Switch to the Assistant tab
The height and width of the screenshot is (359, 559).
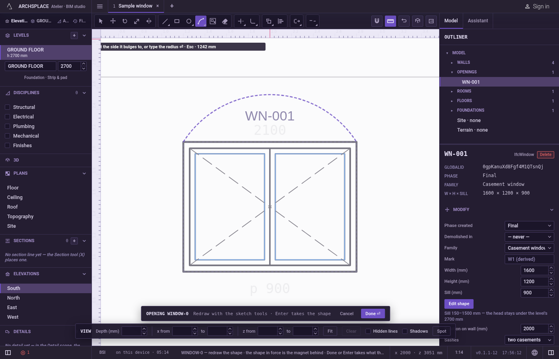[478, 21]
